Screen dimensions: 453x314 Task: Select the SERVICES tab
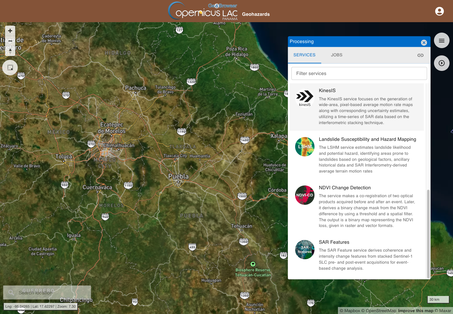304,55
